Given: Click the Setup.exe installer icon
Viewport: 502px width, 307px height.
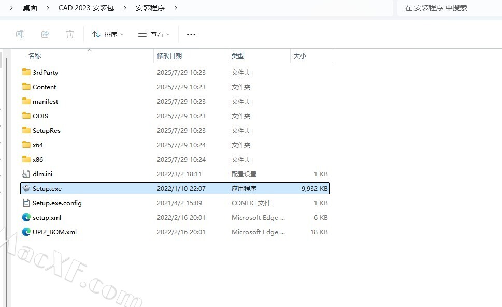Looking at the screenshot, I should click(x=26, y=188).
